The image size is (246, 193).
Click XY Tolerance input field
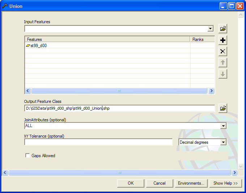pos(98,142)
